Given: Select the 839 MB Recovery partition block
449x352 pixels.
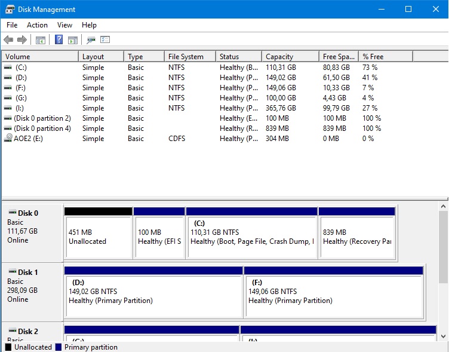Looking at the screenshot, I should 356,237.
